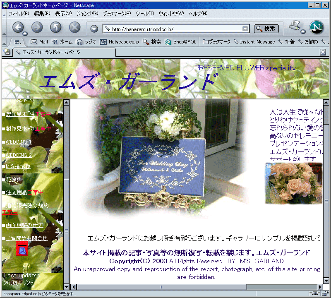Open the ファイル(F) menu
This screenshot has width=331, height=298.
coord(19,14)
